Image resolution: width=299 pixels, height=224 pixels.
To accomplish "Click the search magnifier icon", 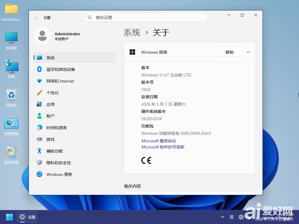I will point(90,17).
